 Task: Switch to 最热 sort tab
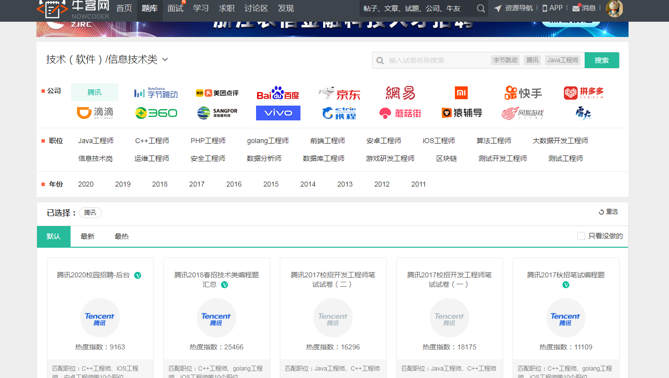121,236
